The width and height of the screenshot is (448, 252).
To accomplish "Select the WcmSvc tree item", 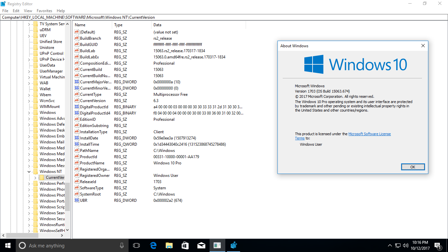I will pyautogui.click(x=47, y=101).
